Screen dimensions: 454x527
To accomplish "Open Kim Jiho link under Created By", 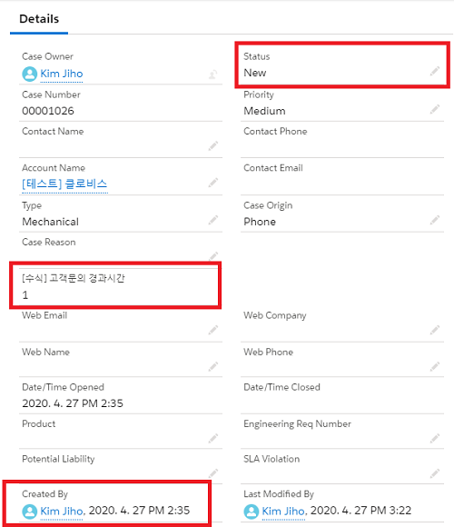I will click(62, 511).
